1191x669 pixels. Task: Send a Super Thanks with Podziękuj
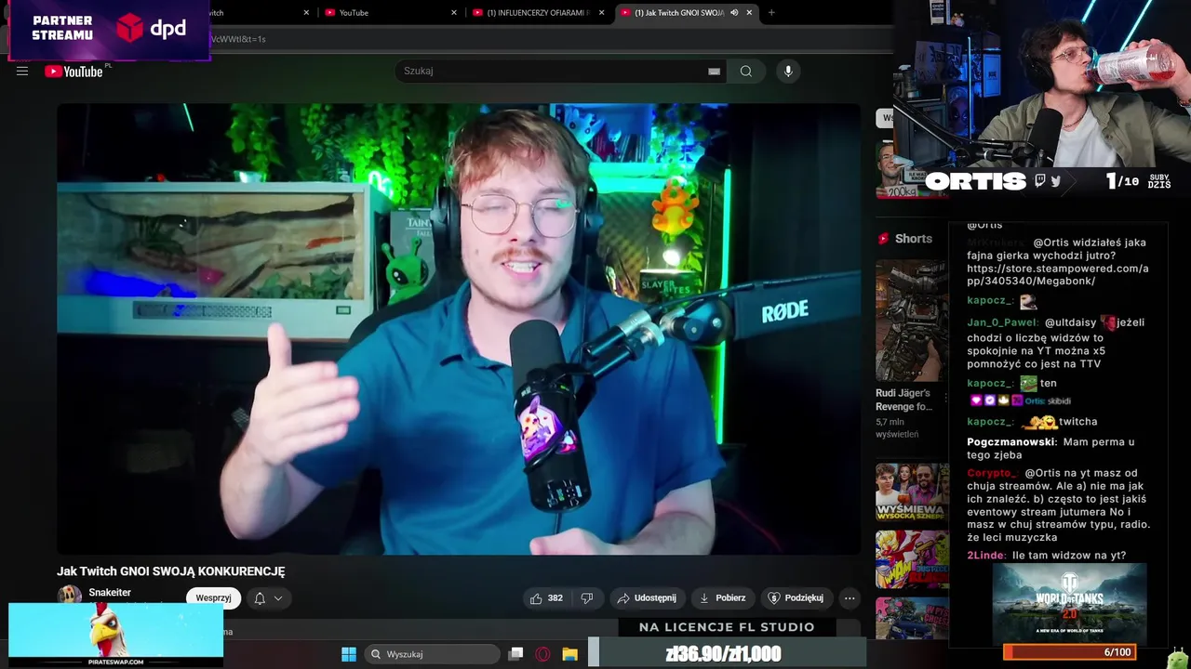point(796,598)
